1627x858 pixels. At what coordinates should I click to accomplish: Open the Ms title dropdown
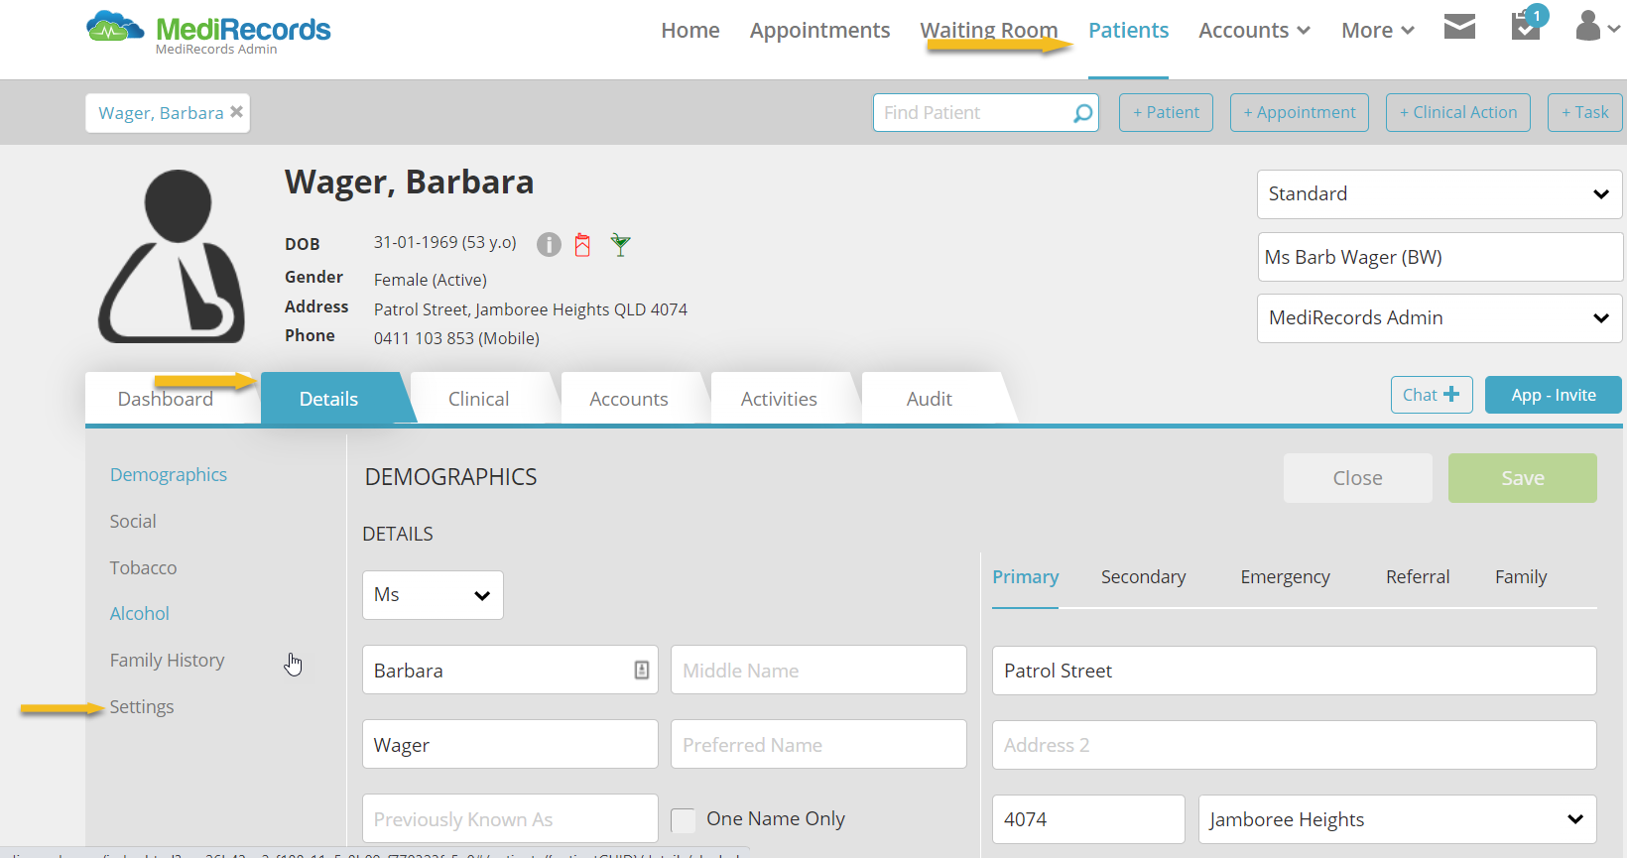tap(433, 595)
